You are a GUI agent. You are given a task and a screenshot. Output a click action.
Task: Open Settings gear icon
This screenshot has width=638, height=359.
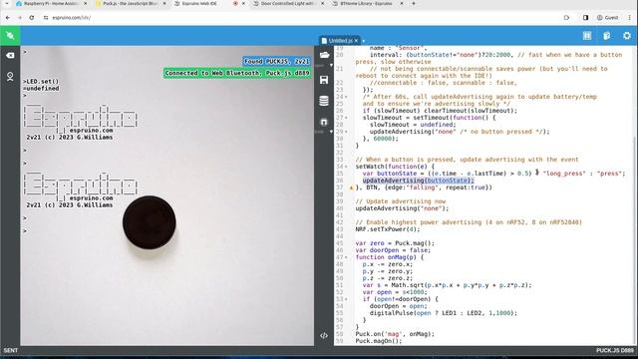(627, 36)
